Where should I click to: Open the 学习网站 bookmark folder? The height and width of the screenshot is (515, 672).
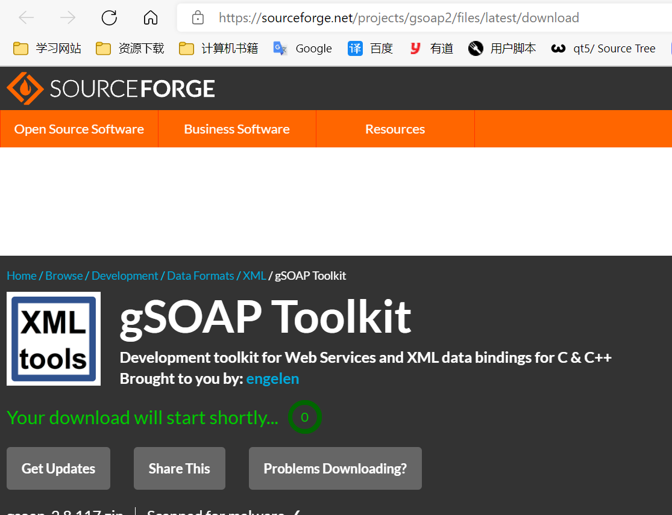coord(47,48)
